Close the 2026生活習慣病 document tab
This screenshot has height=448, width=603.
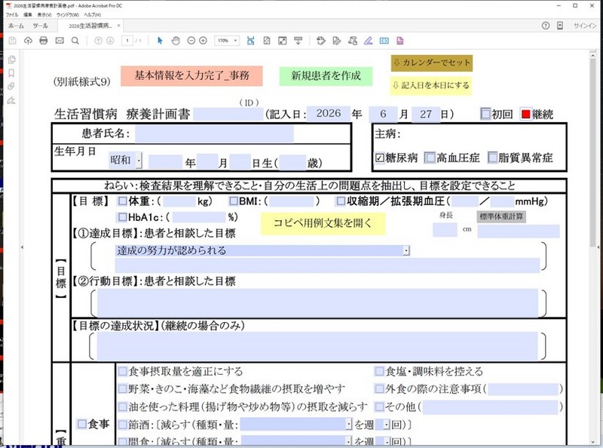[119, 26]
